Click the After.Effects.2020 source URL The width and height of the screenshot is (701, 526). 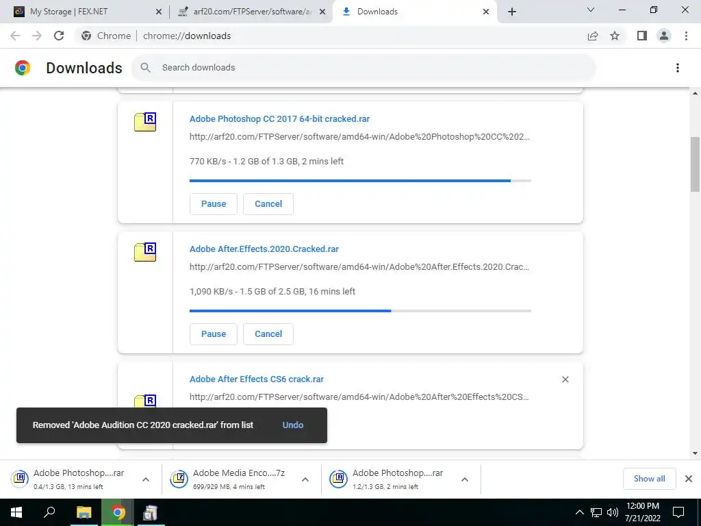(x=359, y=267)
